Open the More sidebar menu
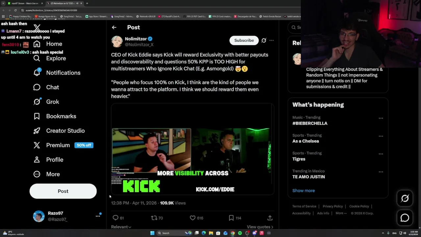This screenshot has height=237, width=421. coord(47,174)
